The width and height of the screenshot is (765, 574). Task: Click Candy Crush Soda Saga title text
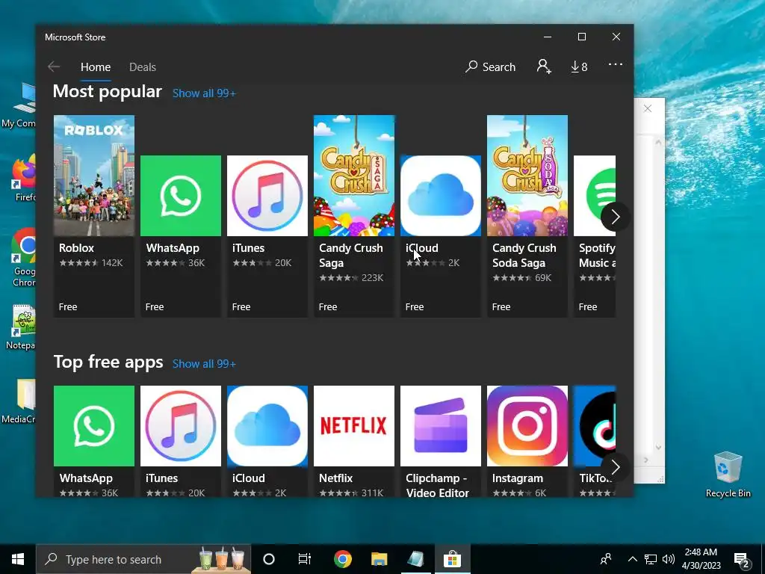(x=524, y=256)
